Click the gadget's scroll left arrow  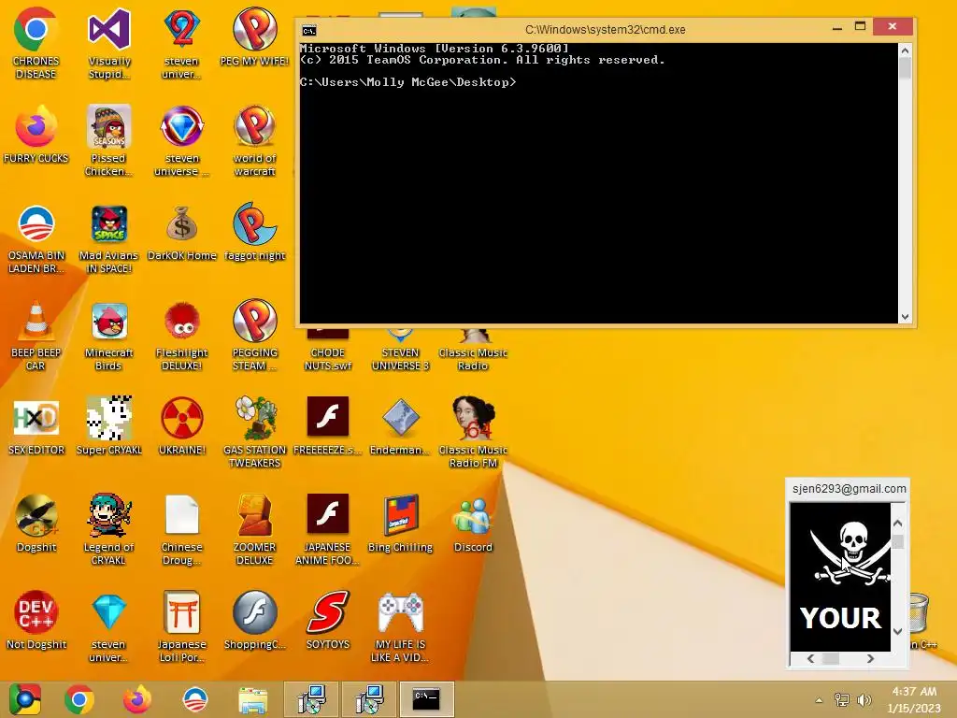coord(810,658)
